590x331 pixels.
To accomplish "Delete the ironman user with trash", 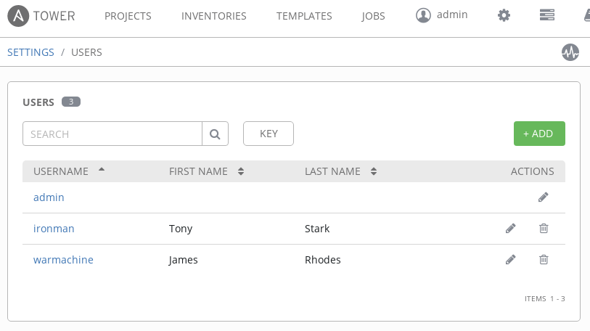I will [x=544, y=228].
